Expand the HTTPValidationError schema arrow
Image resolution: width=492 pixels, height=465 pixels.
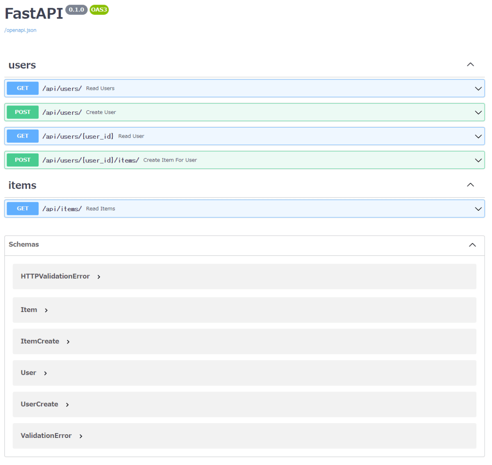pos(99,277)
